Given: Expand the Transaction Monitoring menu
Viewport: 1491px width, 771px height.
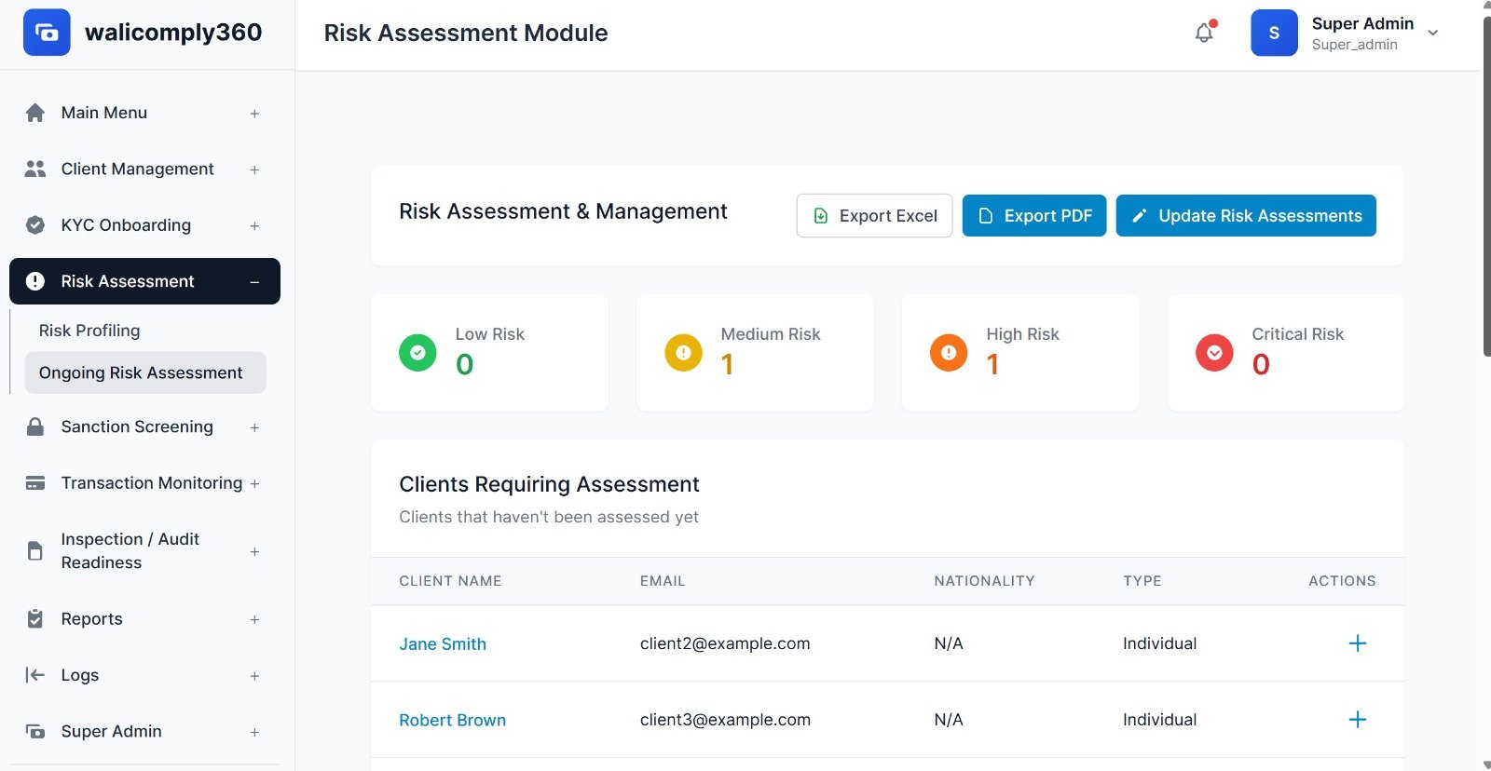Looking at the screenshot, I should click(254, 483).
